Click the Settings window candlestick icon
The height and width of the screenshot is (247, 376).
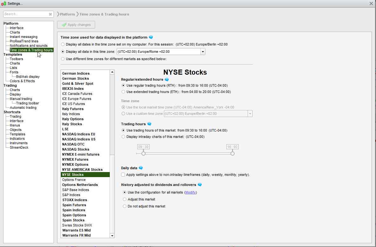[x=3, y=3]
